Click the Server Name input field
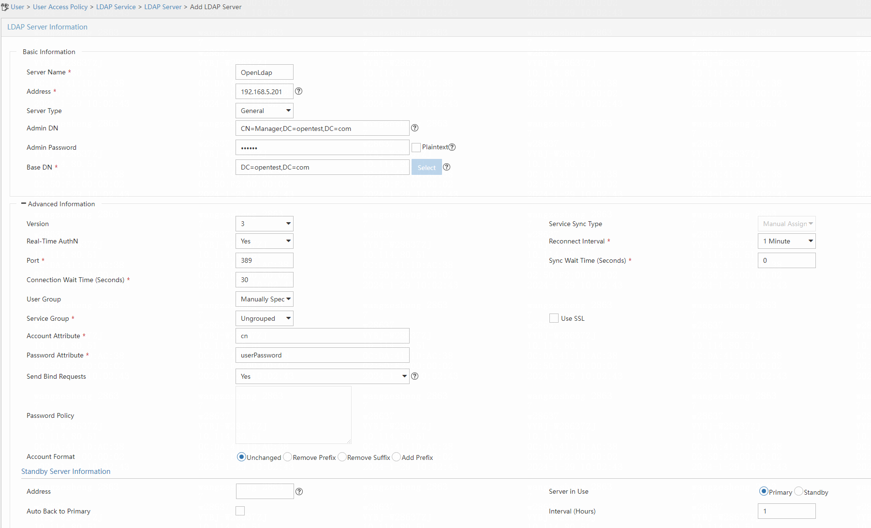 coord(265,72)
